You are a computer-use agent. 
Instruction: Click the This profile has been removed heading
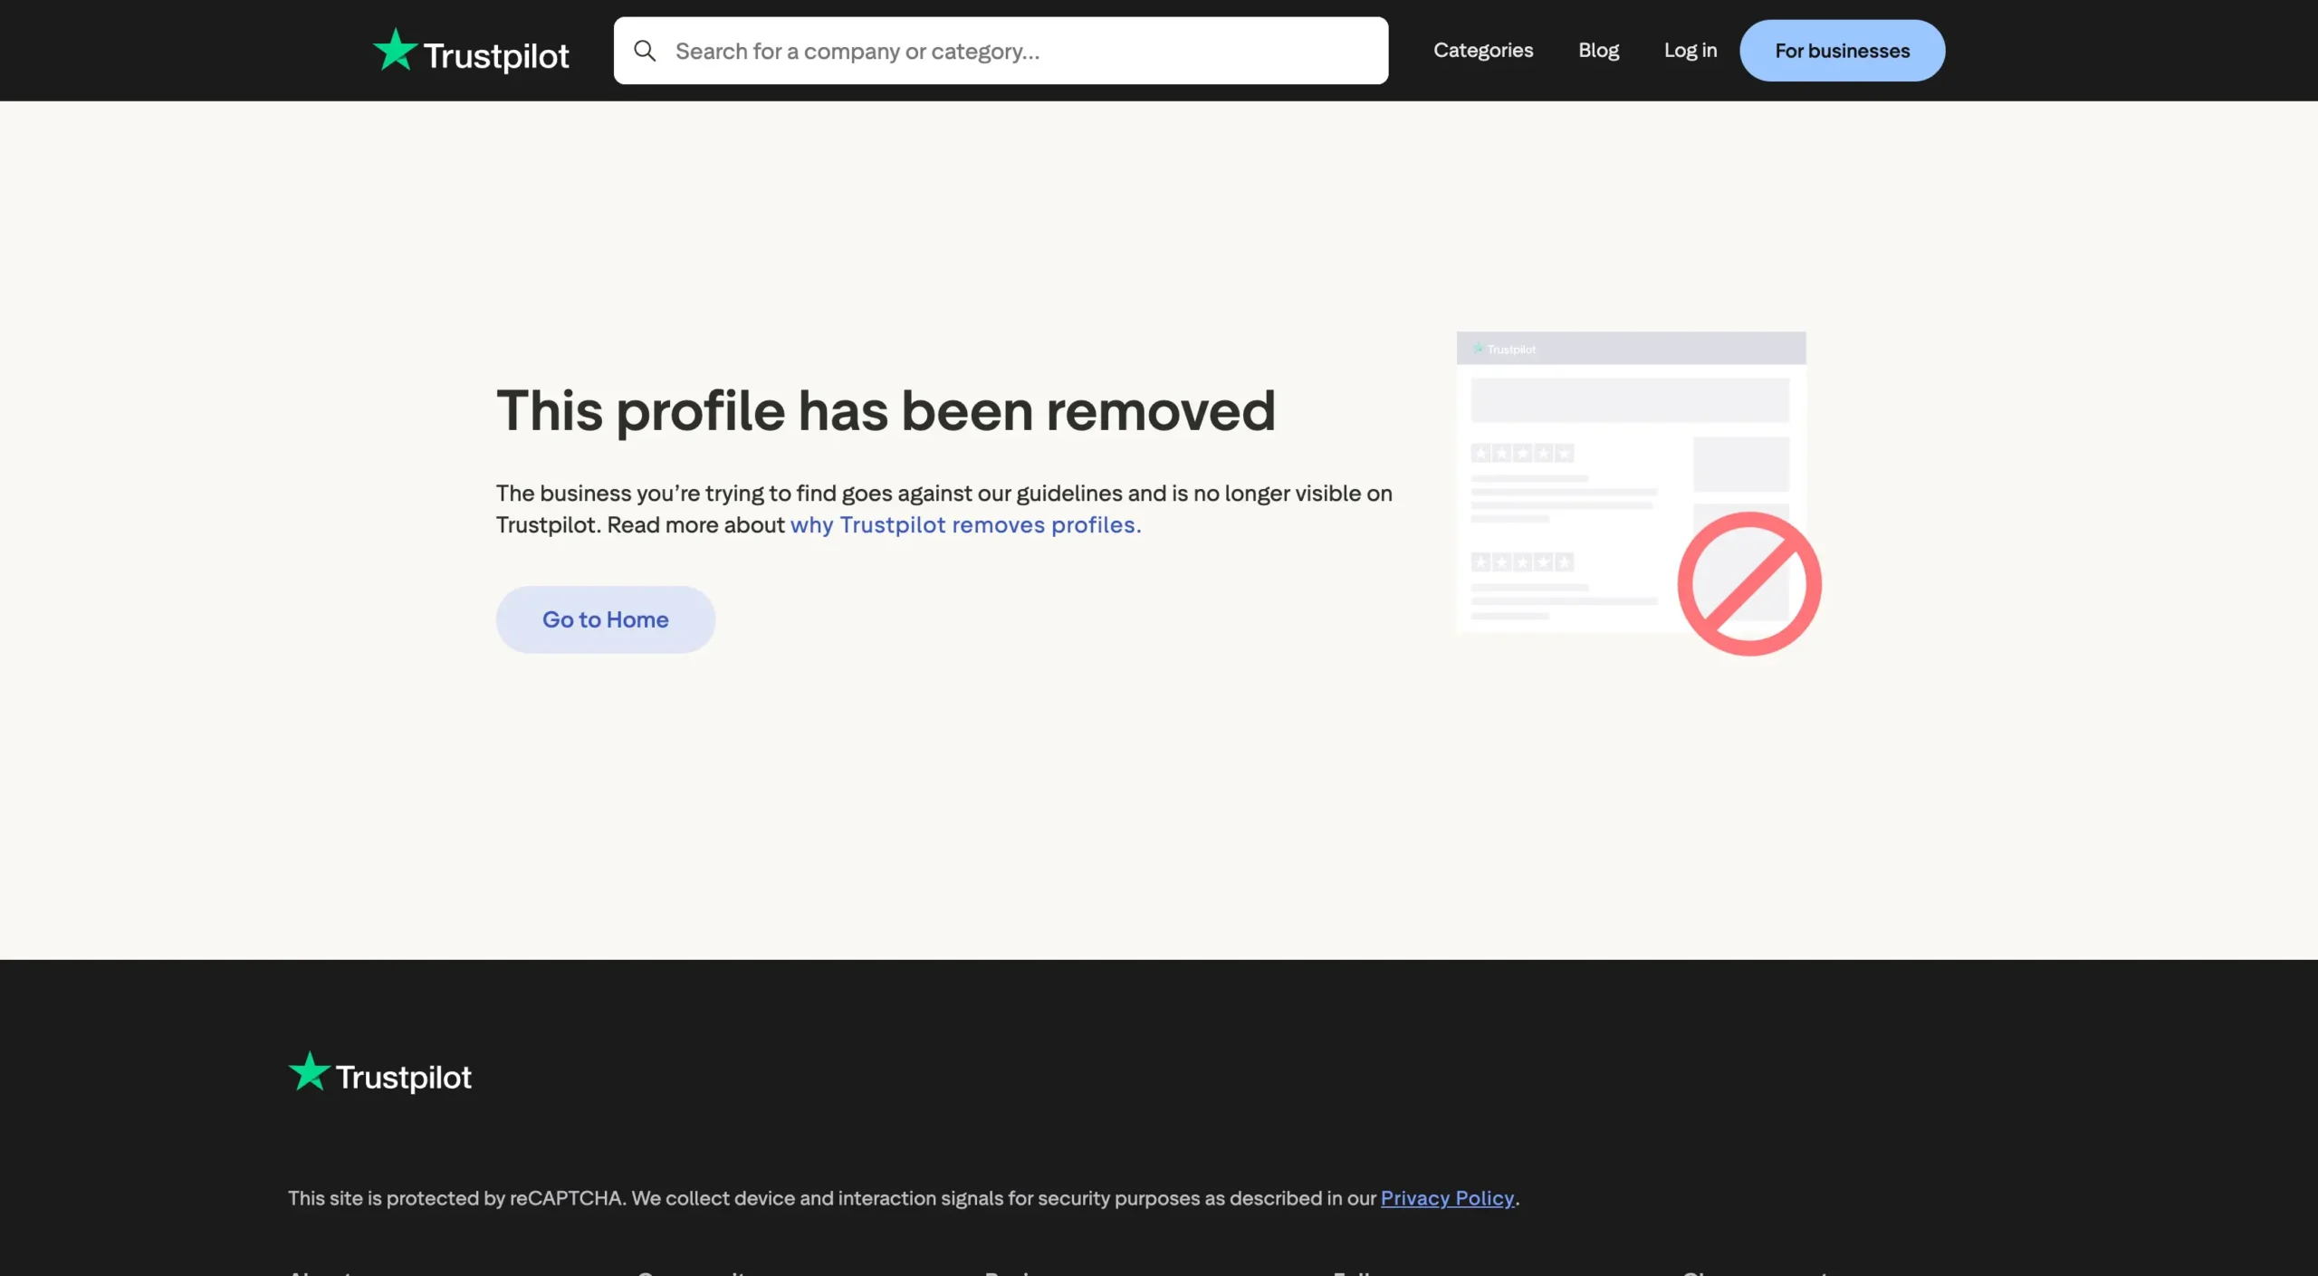pyautogui.click(x=886, y=411)
